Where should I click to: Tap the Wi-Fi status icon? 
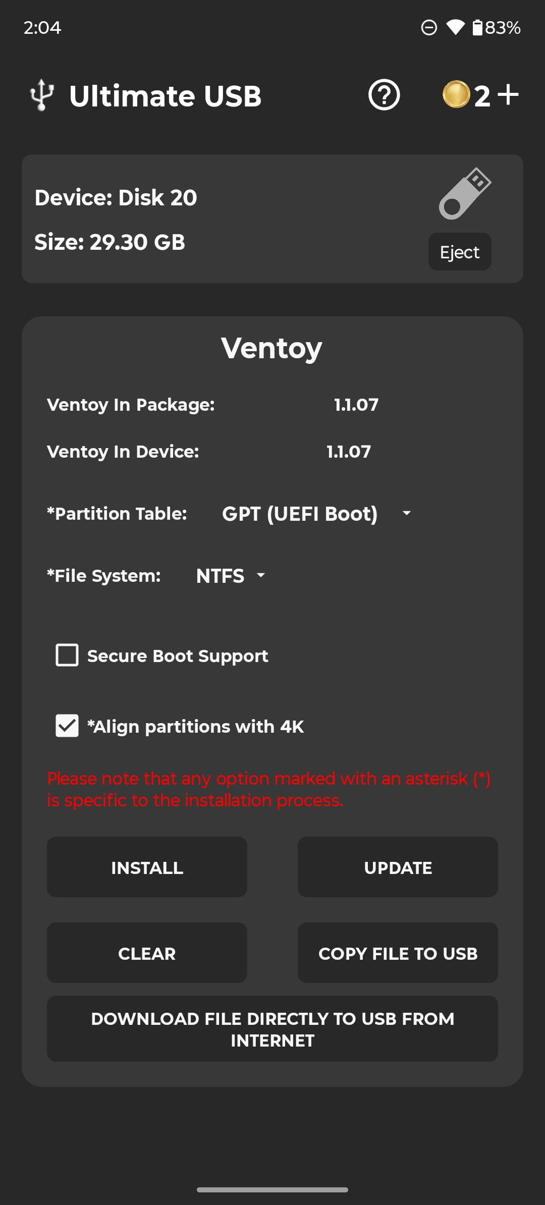(x=455, y=27)
